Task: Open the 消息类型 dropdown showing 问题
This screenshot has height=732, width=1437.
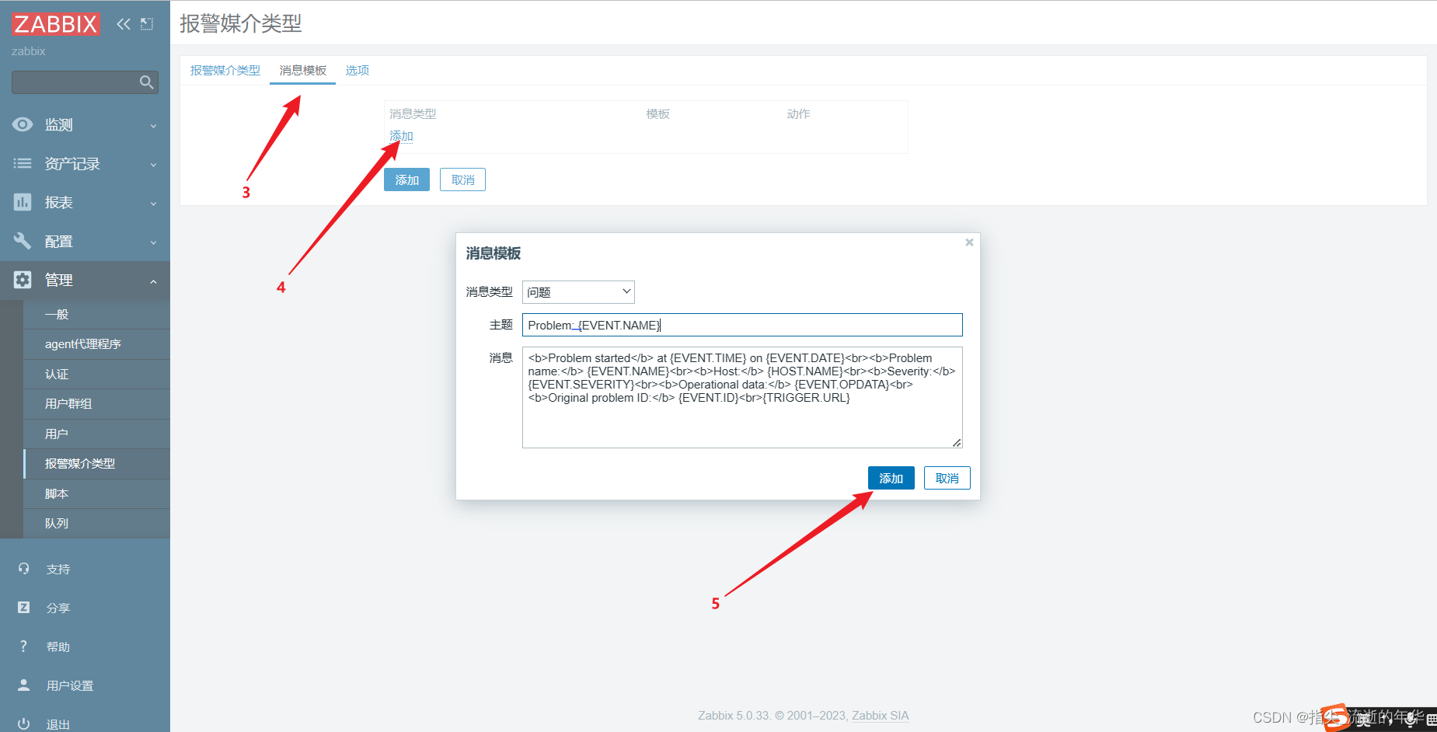Action: tap(578, 292)
